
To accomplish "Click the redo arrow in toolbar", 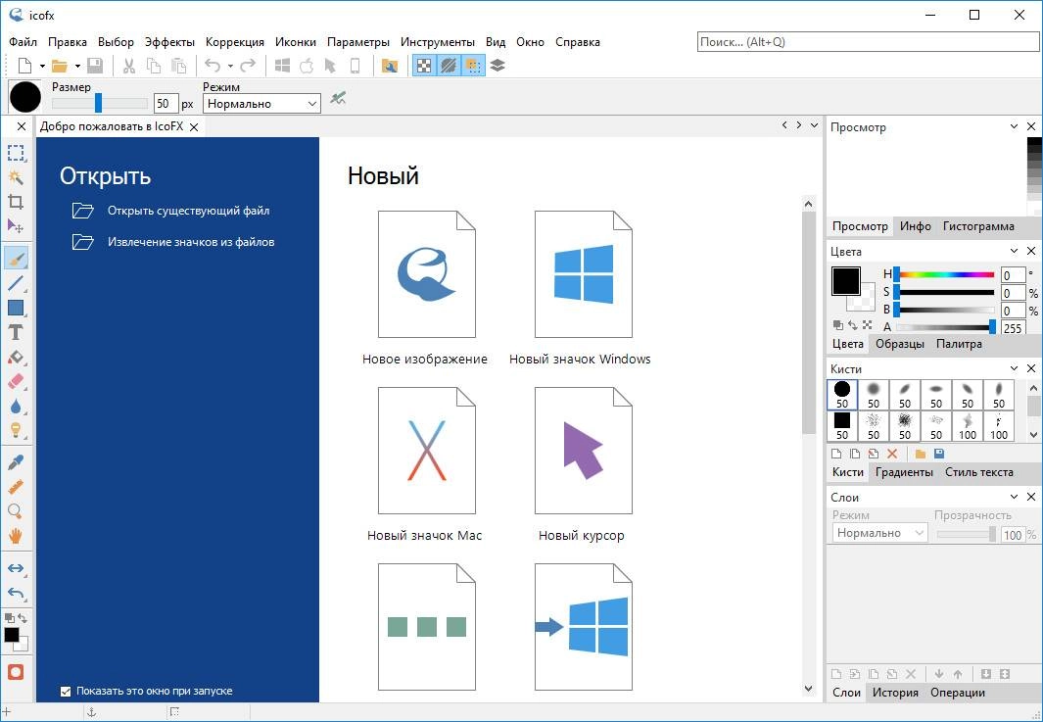I will 248,66.
